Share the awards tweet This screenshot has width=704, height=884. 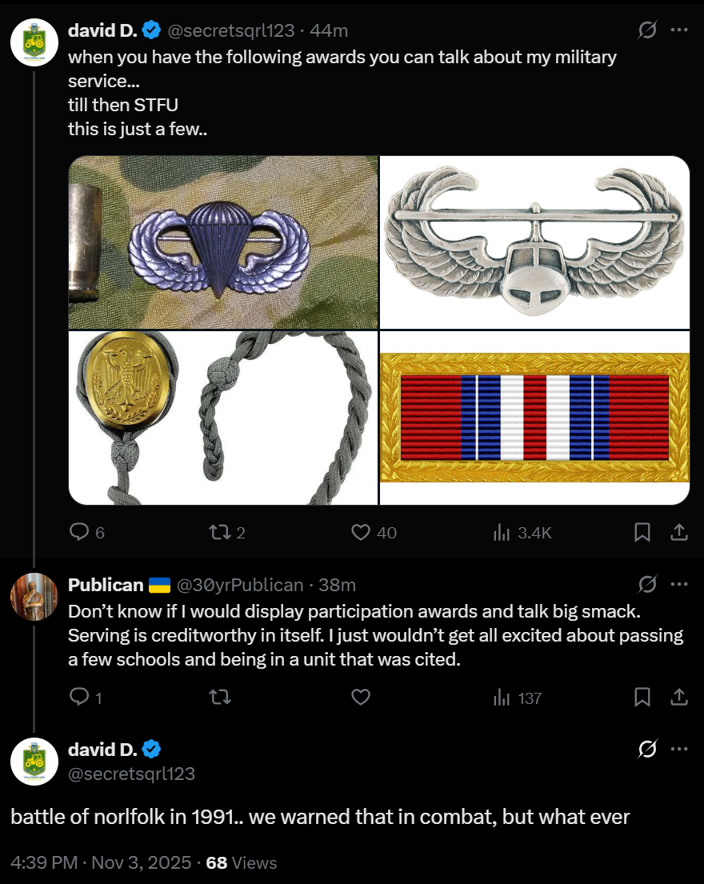679,532
